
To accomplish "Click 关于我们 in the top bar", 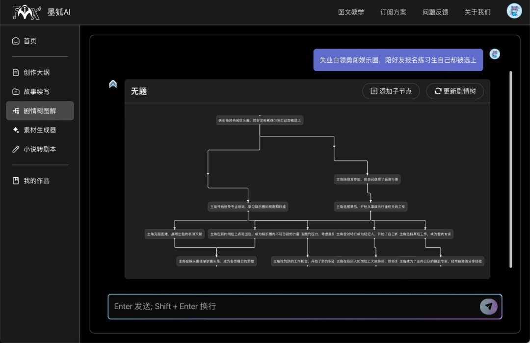I will 477,12.
